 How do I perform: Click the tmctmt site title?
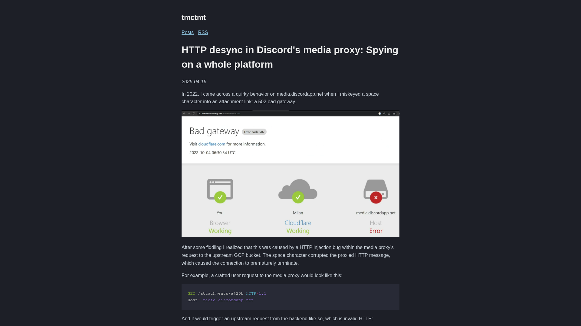193,18
